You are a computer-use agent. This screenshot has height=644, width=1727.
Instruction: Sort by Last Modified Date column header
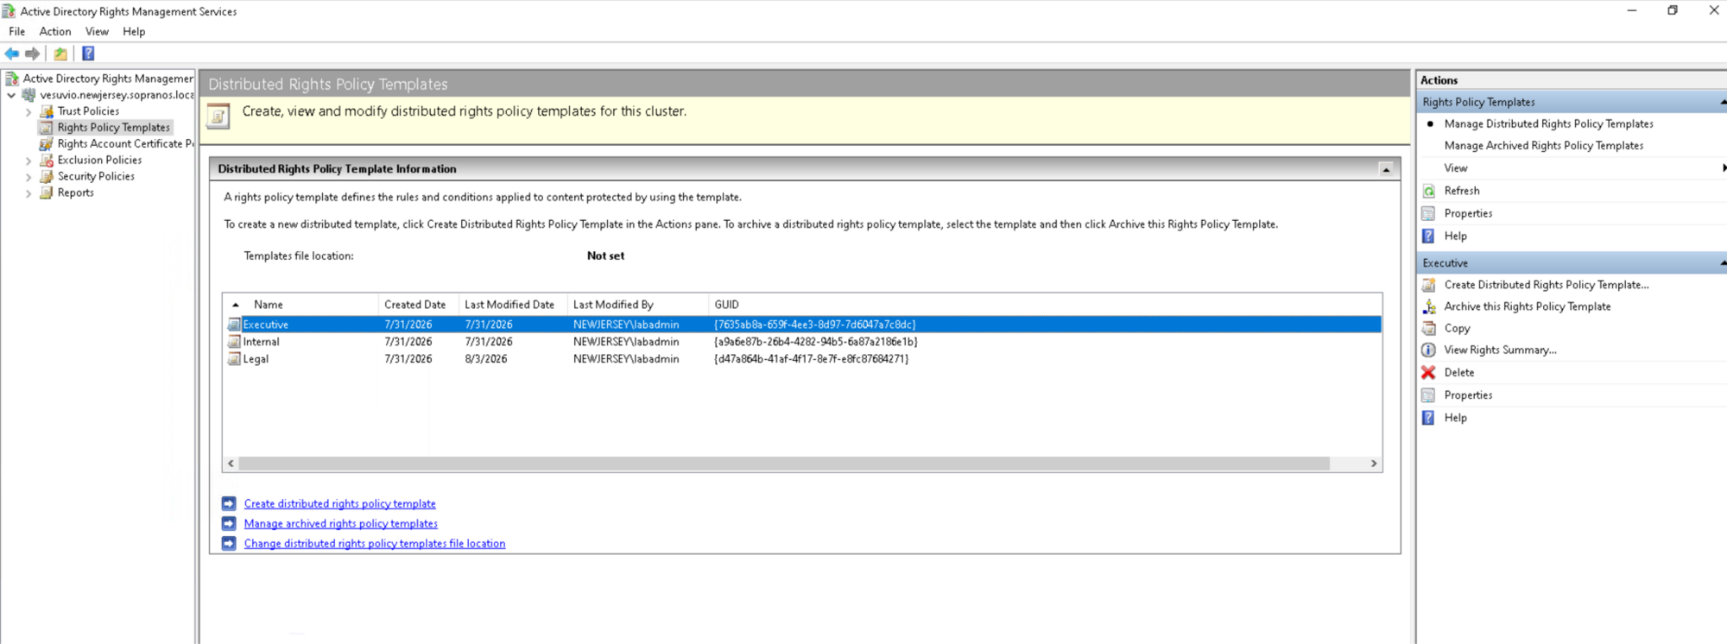[x=513, y=305]
